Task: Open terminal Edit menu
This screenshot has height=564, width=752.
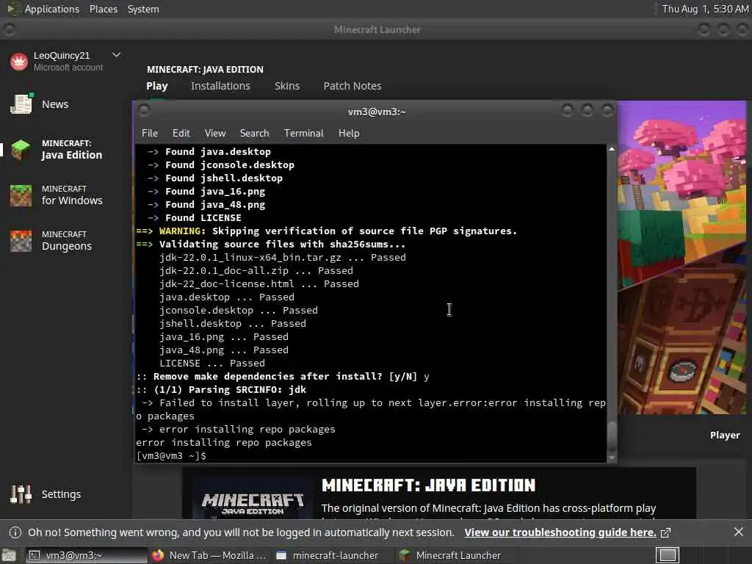Action: click(x=181, y=133)
